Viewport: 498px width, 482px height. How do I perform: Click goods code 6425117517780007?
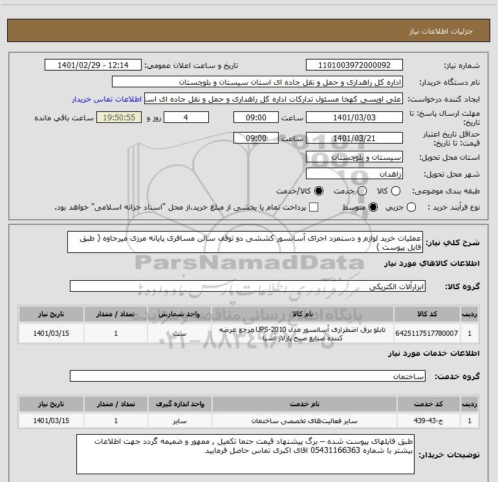[427, 333]
